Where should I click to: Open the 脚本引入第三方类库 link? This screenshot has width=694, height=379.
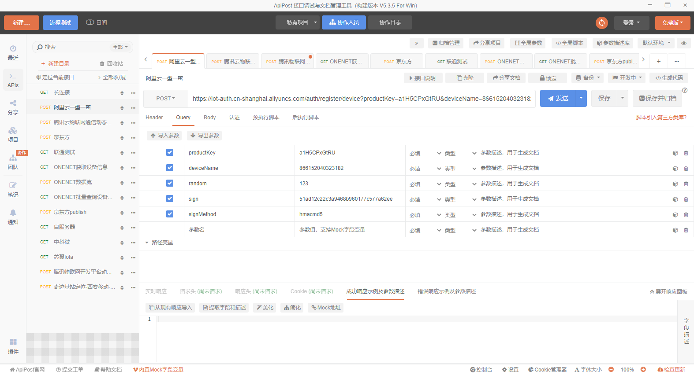[661, 118]
